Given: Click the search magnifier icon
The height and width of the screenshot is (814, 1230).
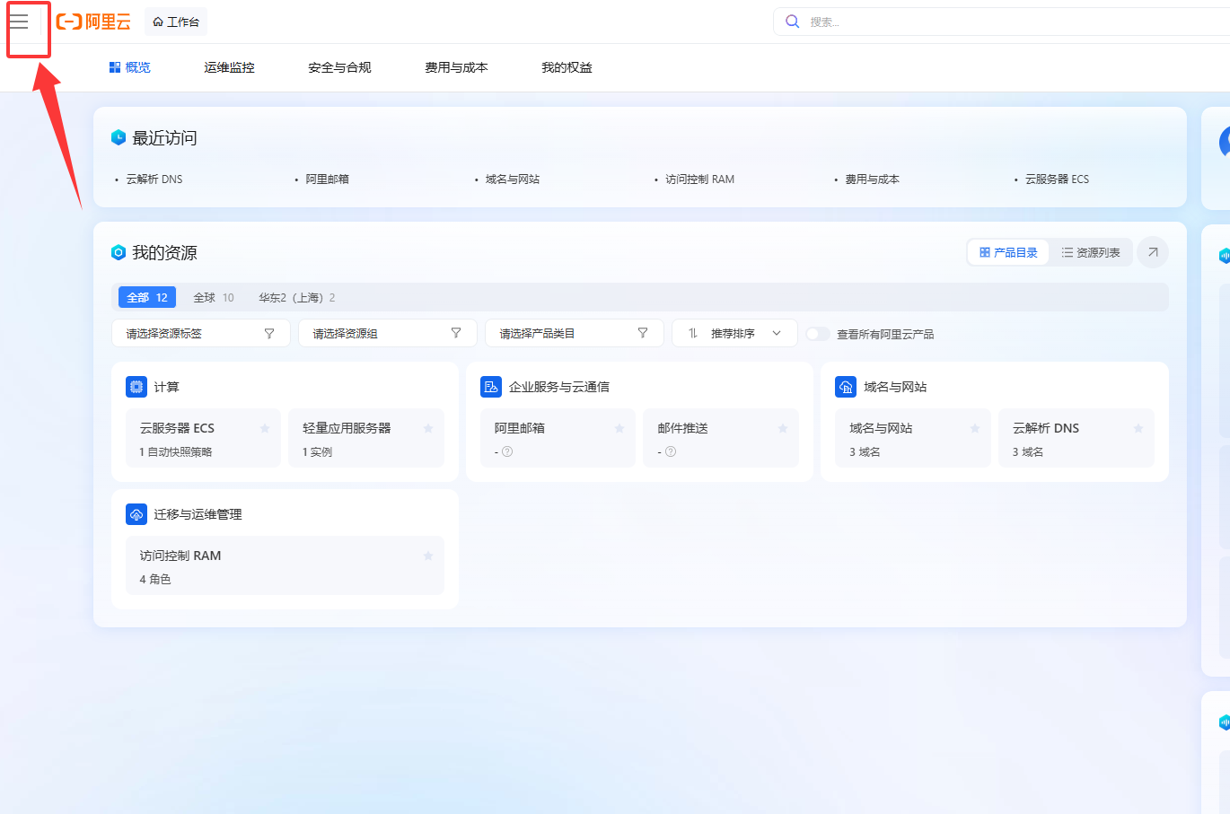Looking at the screenshot, I should tap(793, 22).
